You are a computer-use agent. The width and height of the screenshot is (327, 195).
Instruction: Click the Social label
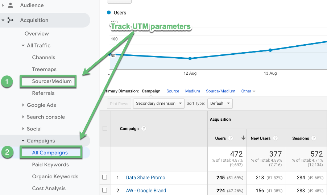coord(34,129)
